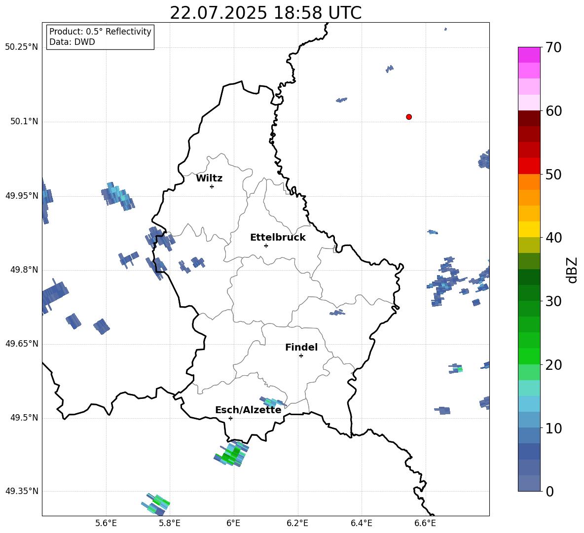Click the 50.25°N latitude label

(22, 47)
